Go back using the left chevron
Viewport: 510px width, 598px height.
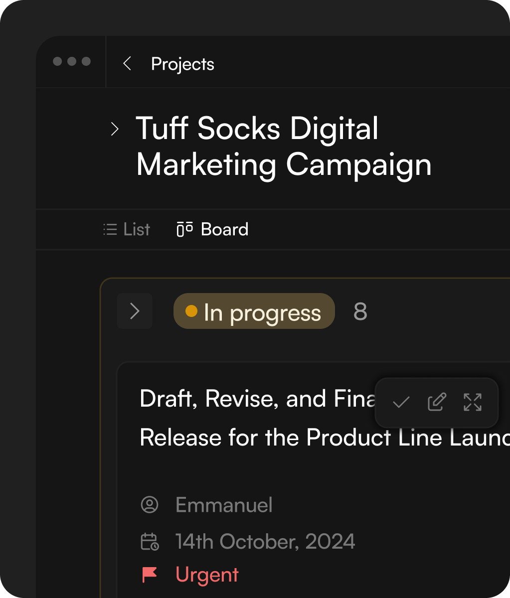click(127, 64)
